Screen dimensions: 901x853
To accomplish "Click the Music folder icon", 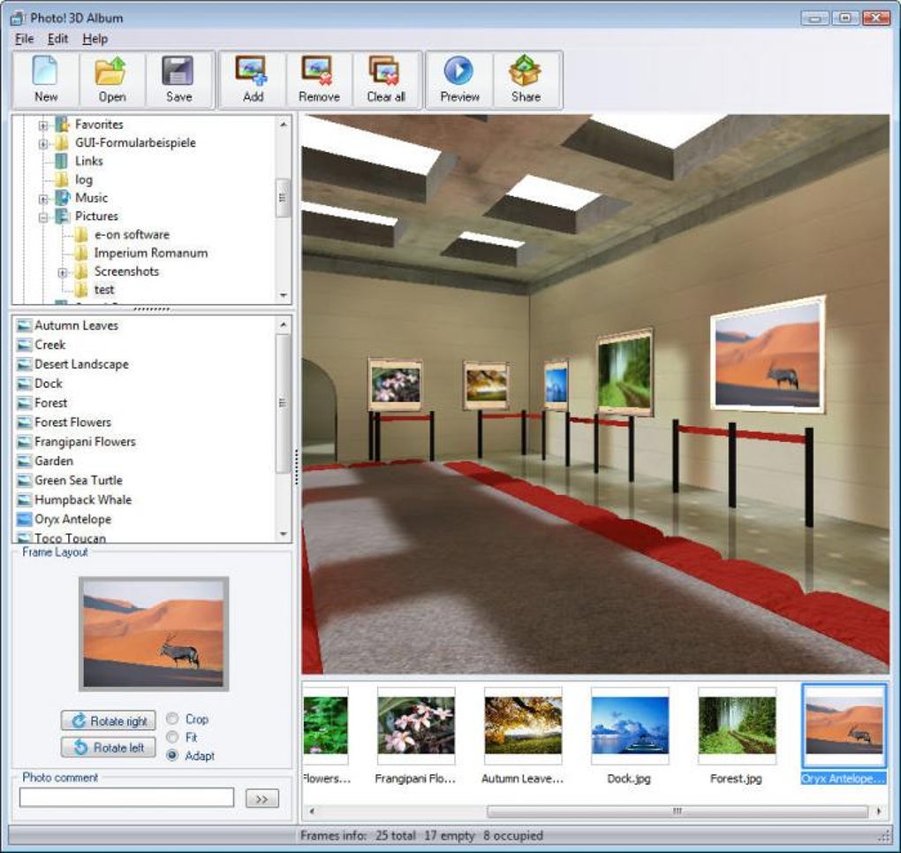I will click(62, 198).
